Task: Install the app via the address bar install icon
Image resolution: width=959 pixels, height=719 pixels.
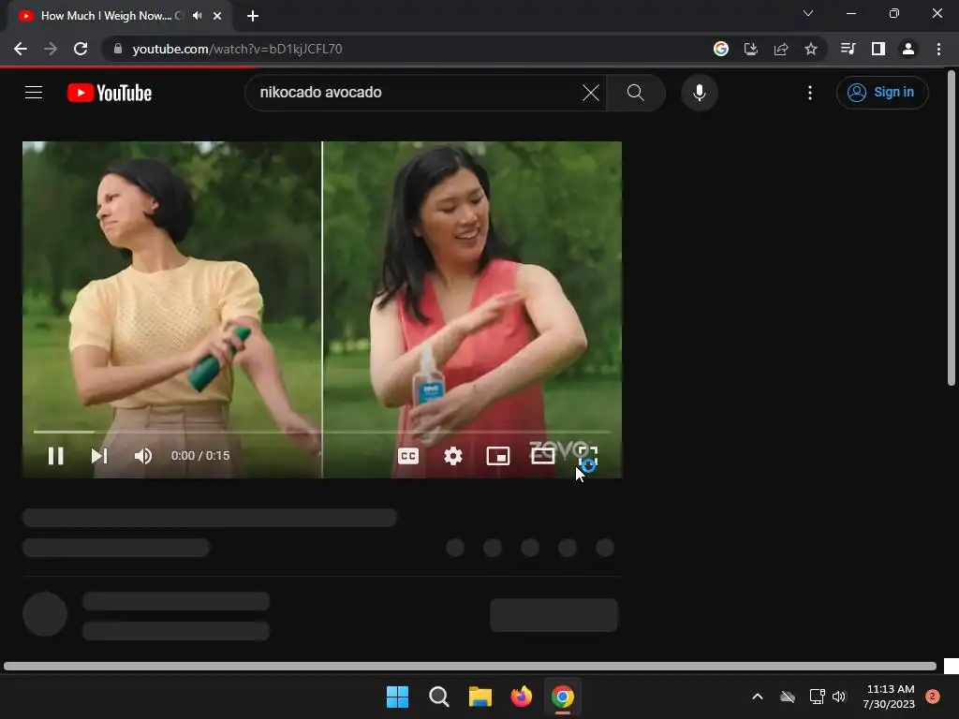Action: click(751, 49)
